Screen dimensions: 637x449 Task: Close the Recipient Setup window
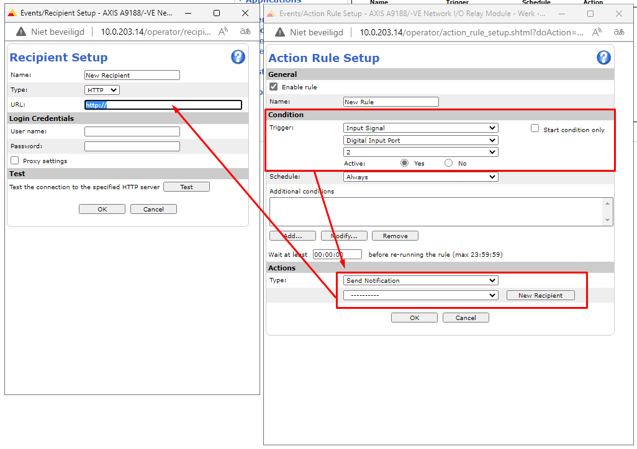pyautogui.click(x=245, y=13)
